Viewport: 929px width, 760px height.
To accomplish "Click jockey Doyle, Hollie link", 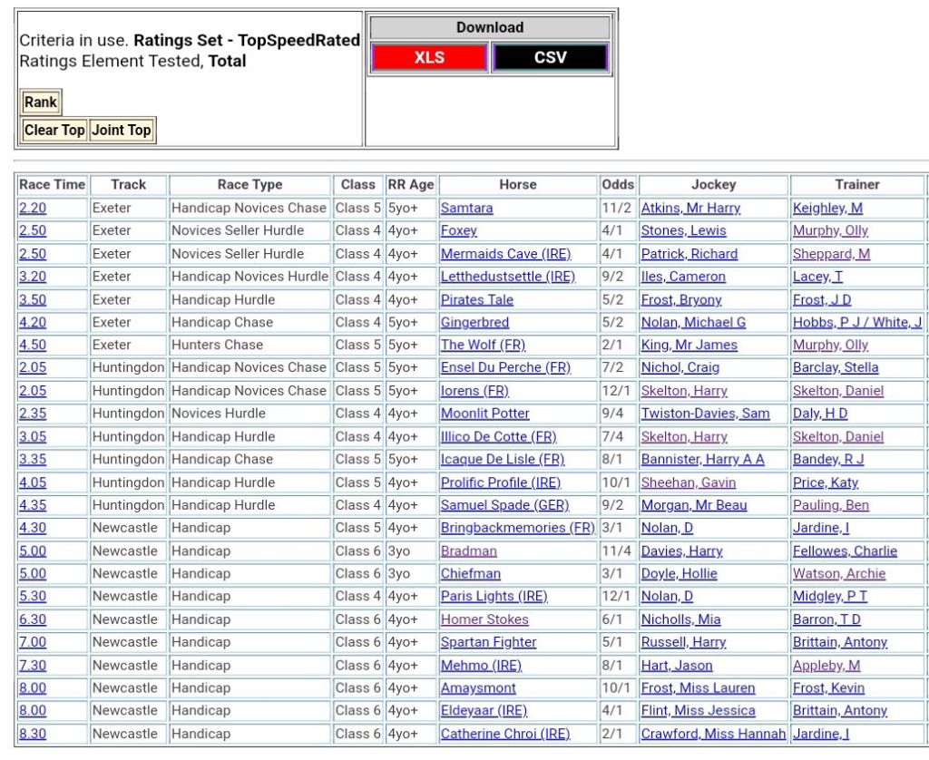I will [679, 573].
